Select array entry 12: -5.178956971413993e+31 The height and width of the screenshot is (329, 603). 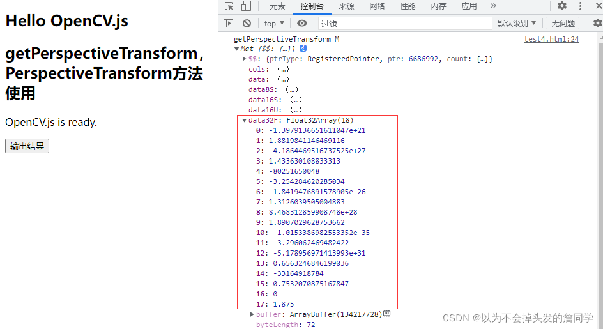[x=310, y=253]
